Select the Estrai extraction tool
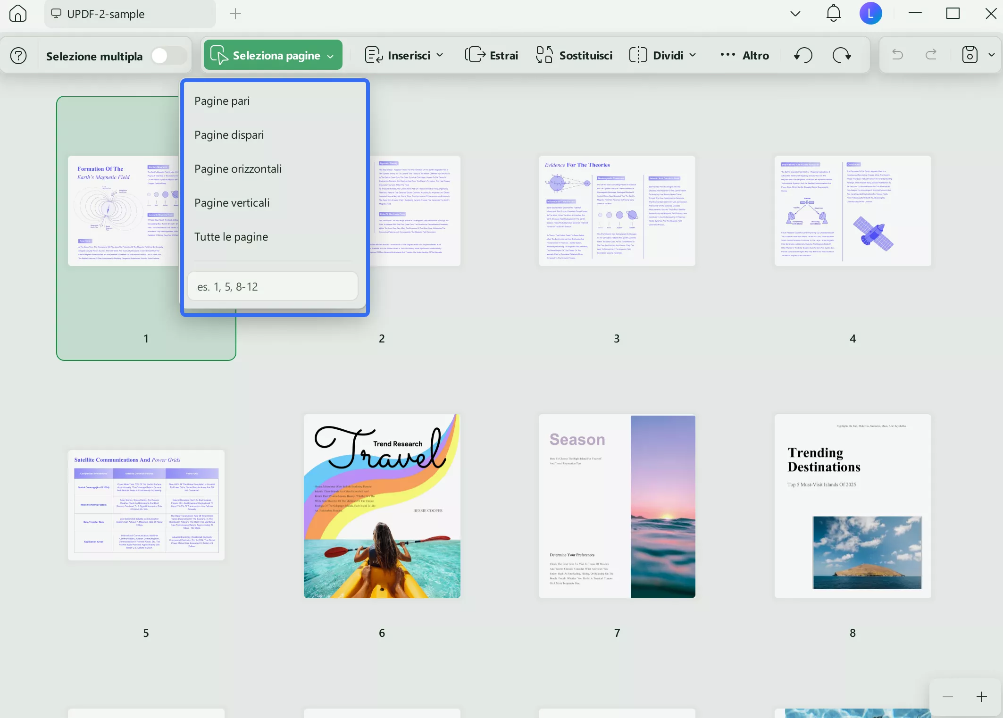The width and height of the screenshot is (1003, 718). pos(491,55)
